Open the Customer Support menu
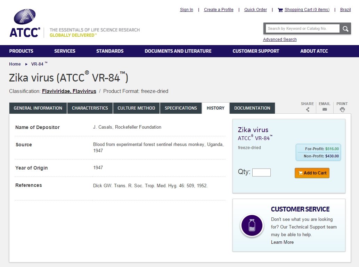 [x=256, y=51]
